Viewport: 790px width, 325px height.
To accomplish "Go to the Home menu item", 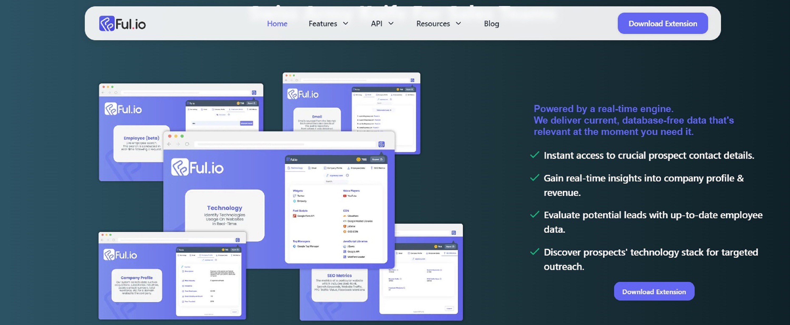I will [x=277, y=24].
